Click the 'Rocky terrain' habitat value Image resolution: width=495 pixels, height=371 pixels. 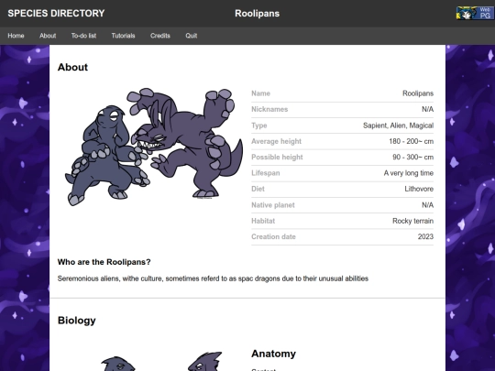(x=412, y=221)
